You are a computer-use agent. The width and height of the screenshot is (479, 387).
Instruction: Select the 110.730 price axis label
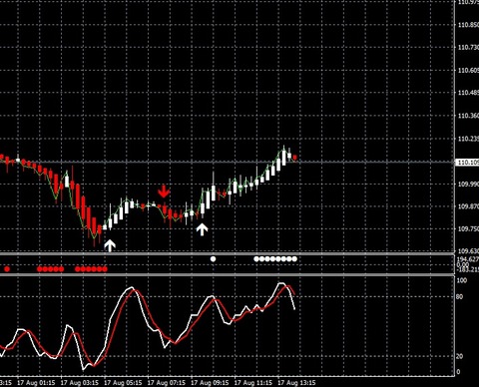(468, 48)
